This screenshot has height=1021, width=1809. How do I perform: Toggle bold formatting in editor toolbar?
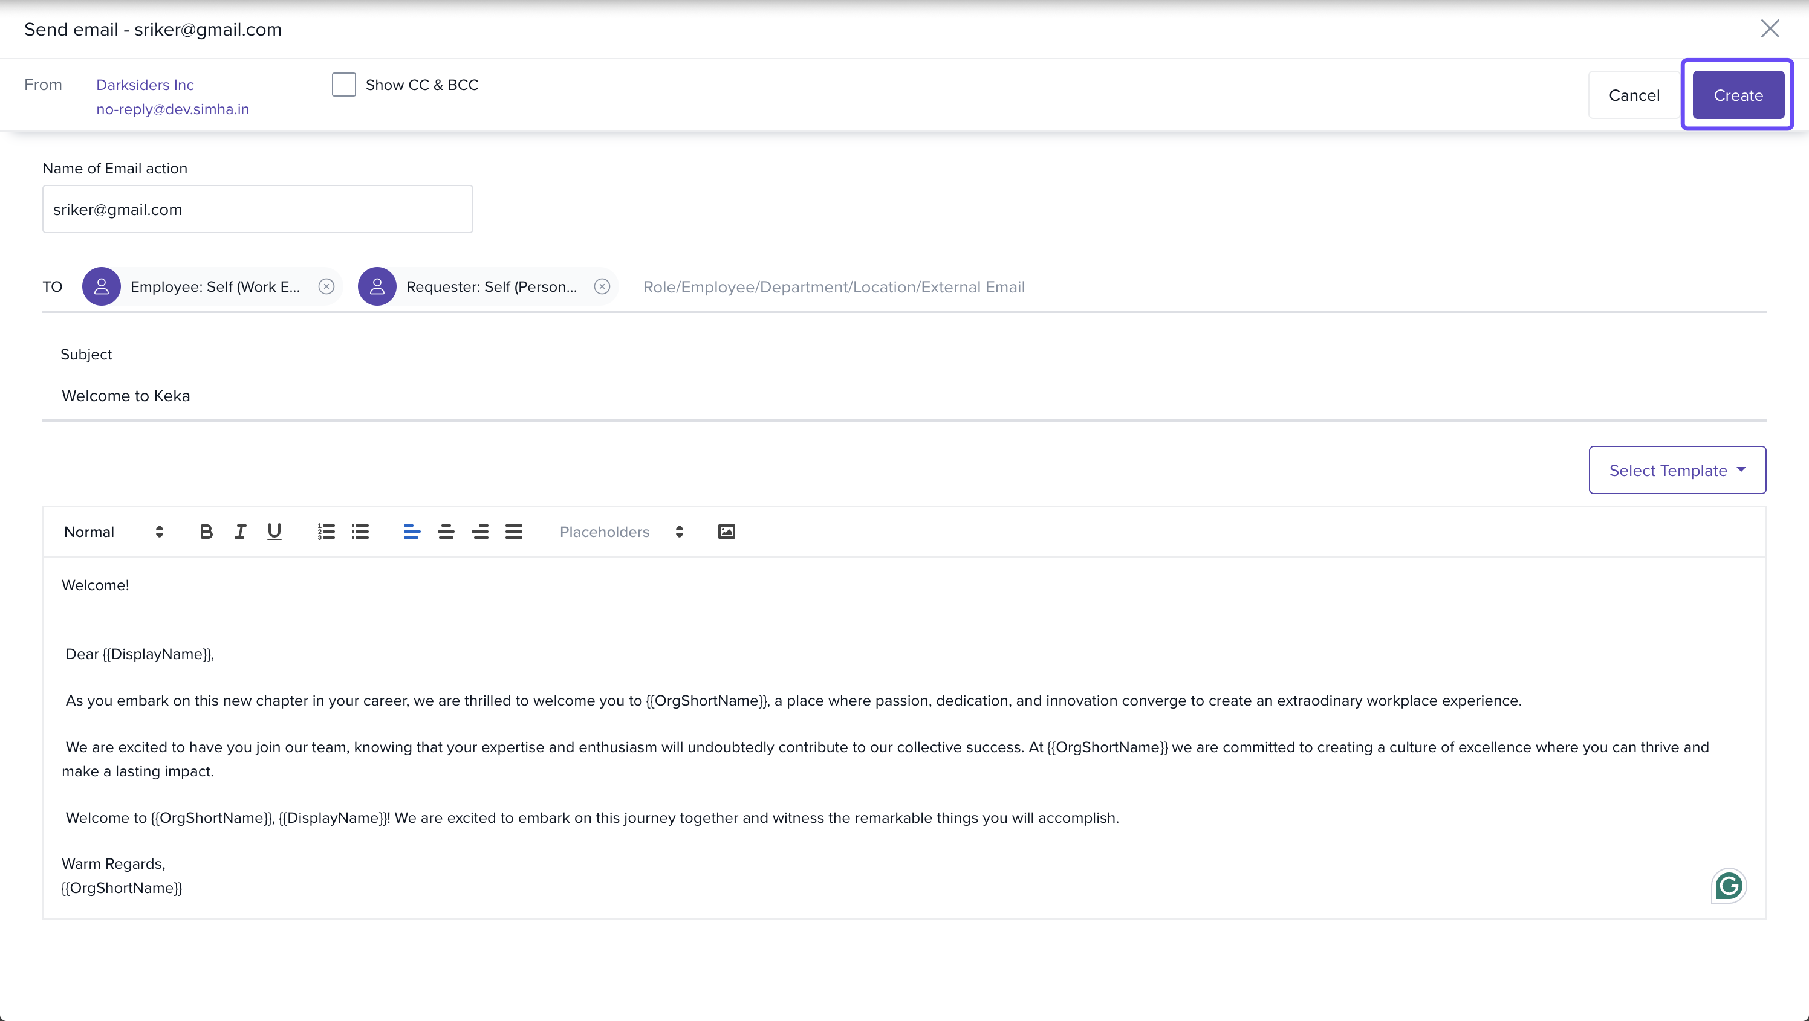click(206, 532)
